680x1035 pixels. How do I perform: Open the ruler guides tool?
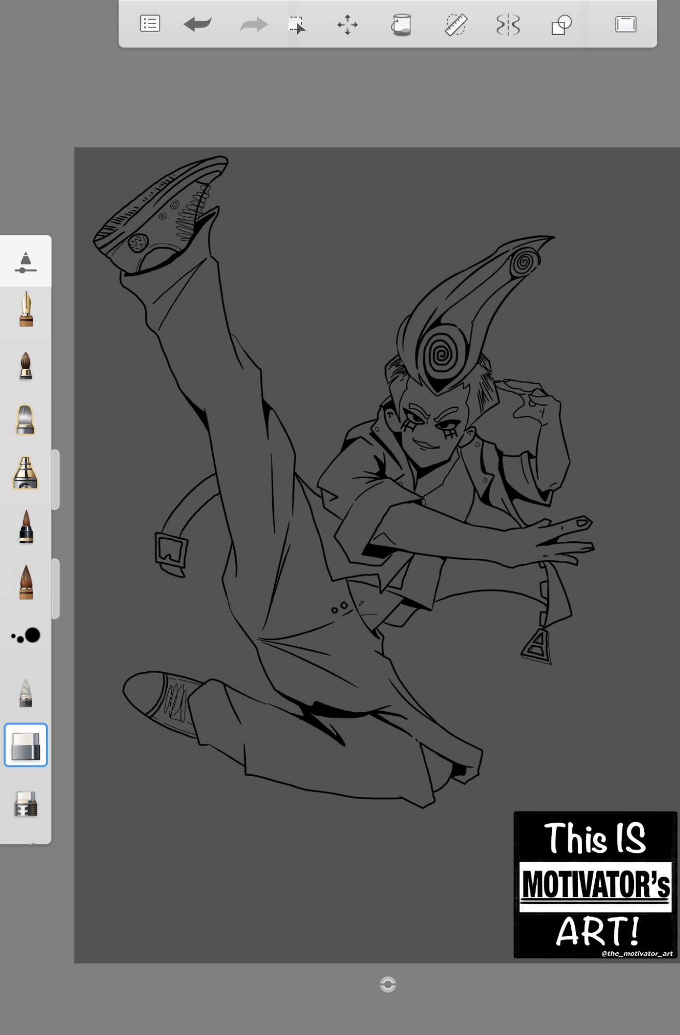(456, 24)
